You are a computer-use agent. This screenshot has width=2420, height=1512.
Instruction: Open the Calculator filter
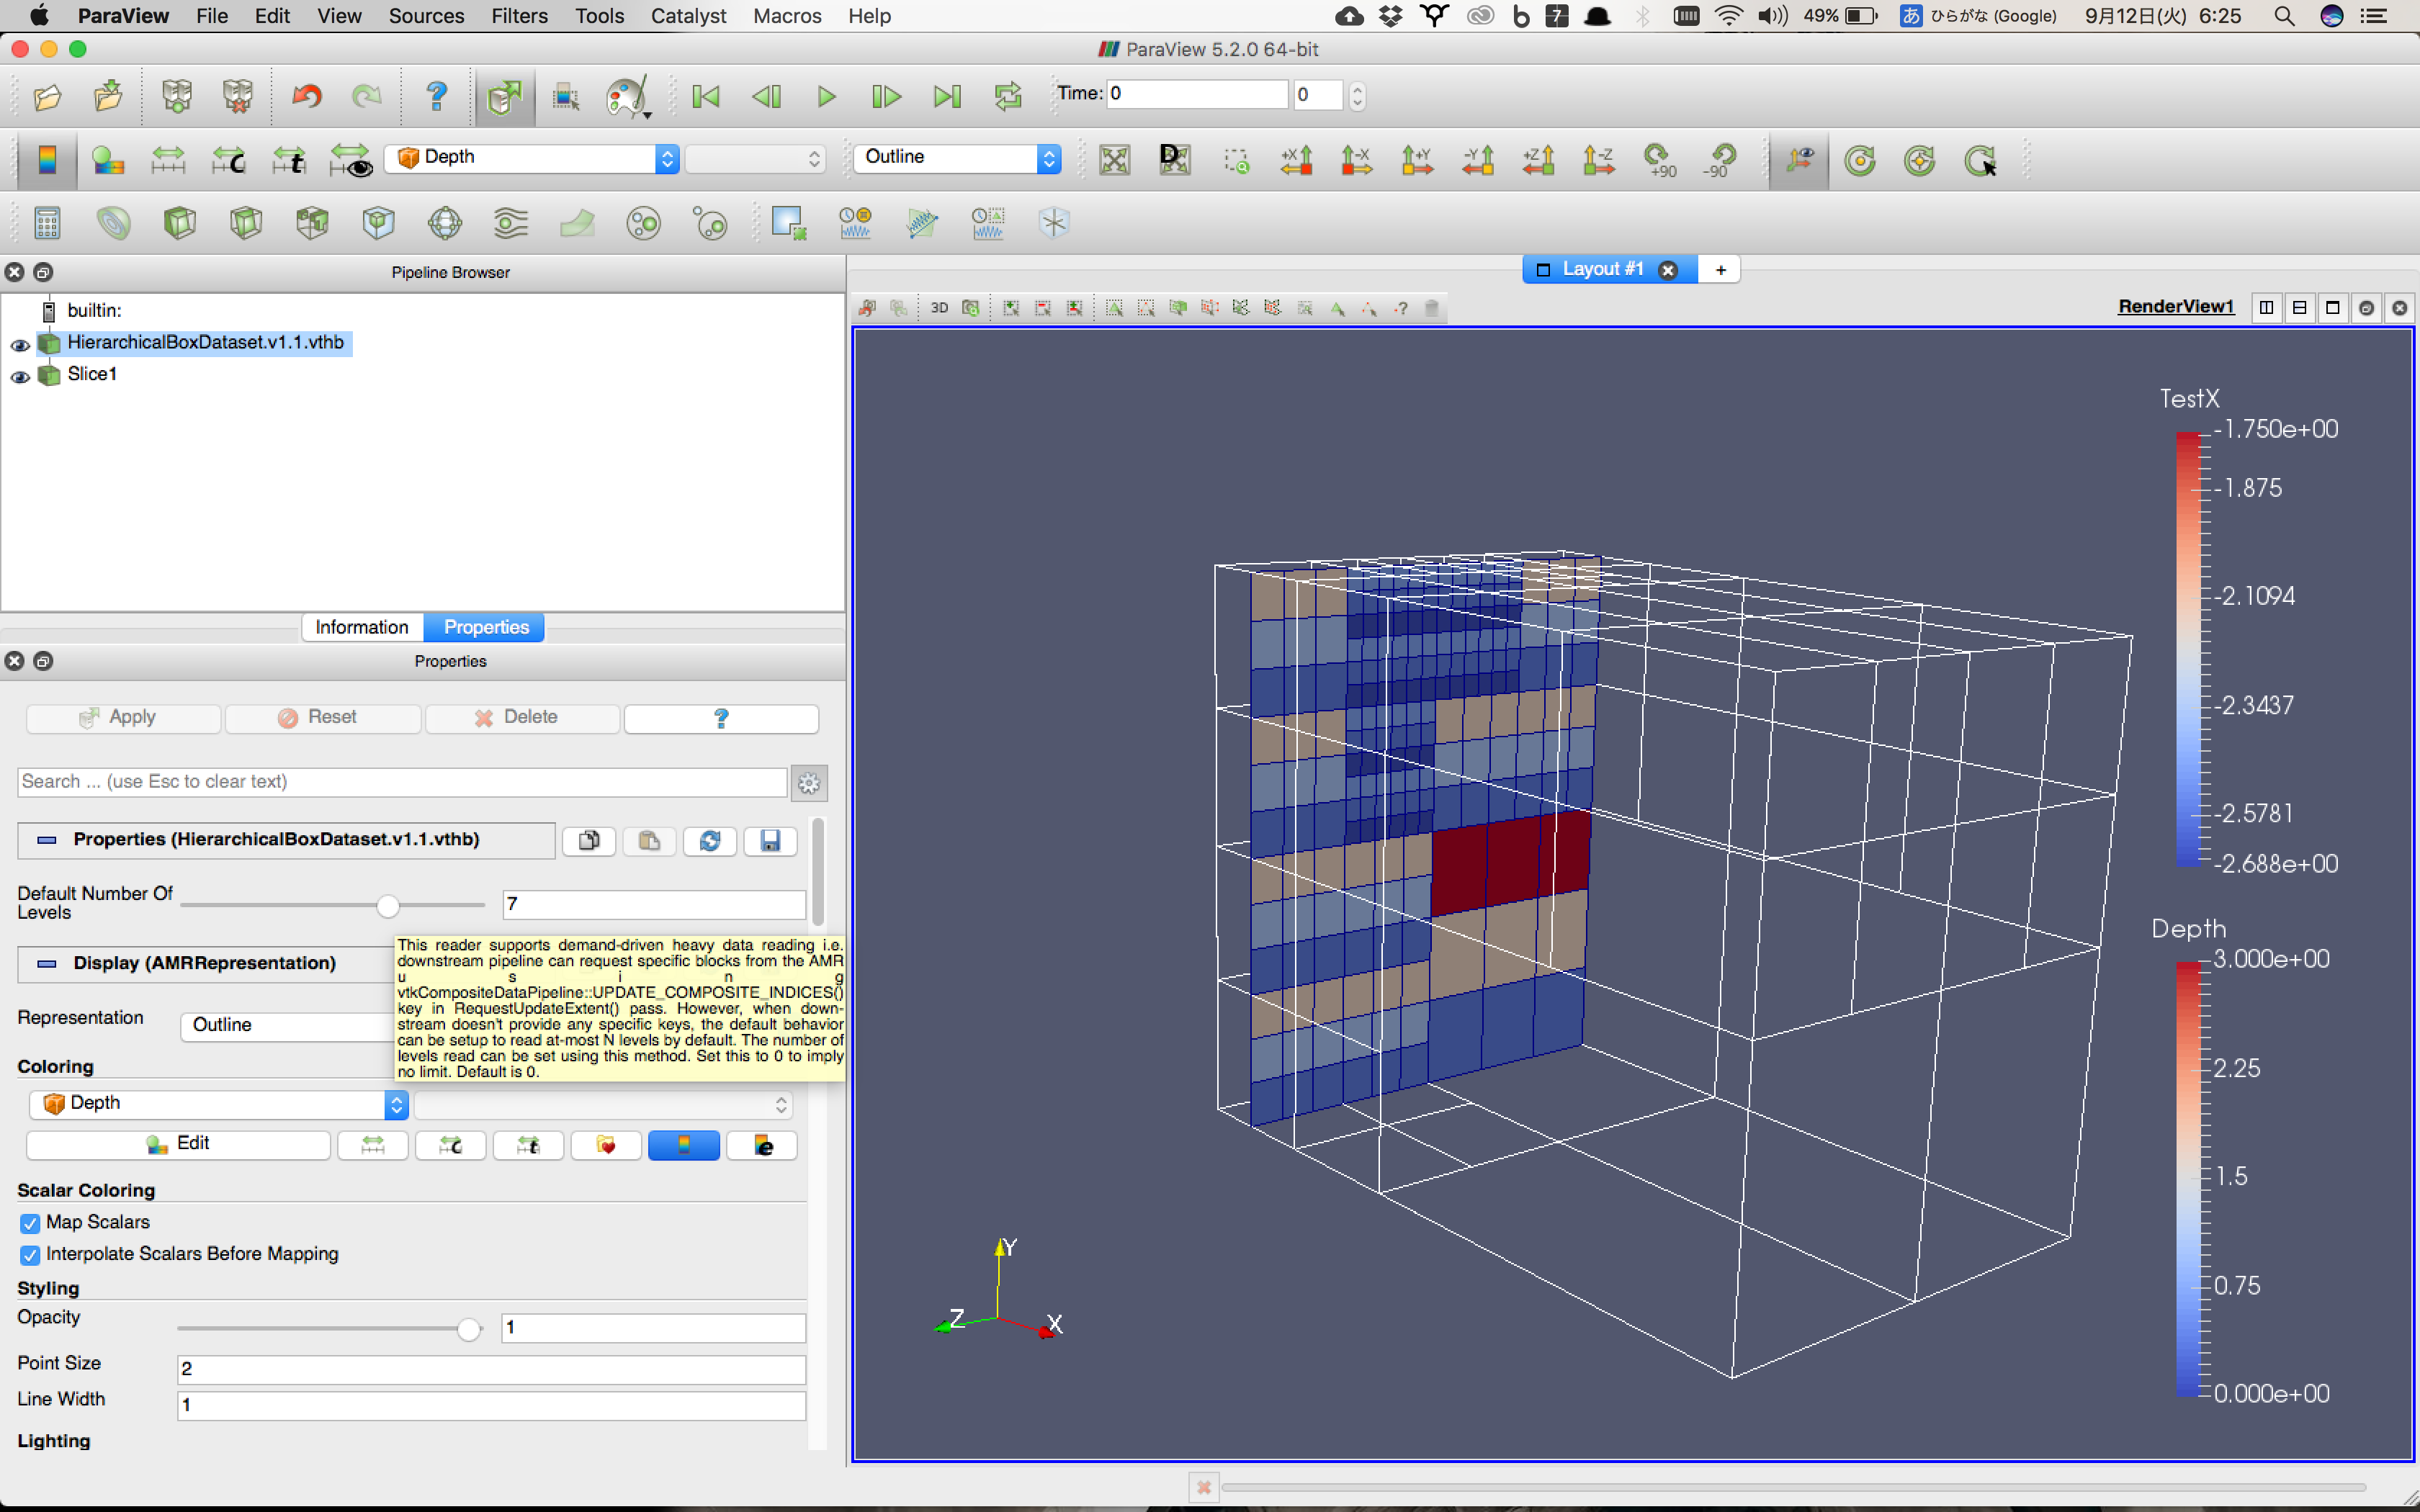47,222
